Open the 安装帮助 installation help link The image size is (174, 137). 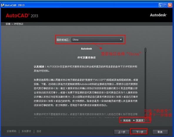pyautogui.click(x=11, y=131)
